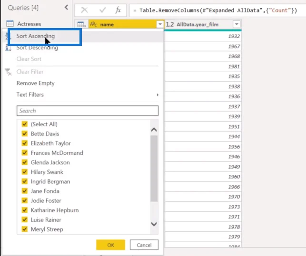This screenshot has width=306, height=256.
Task: Uncheck Bette Davis in the filter list
Action: point(25,133)
